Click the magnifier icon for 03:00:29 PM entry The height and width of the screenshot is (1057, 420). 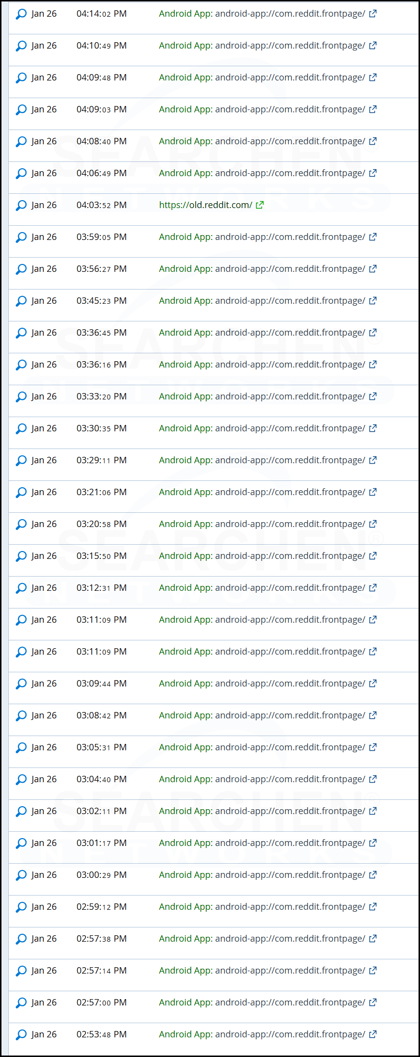coord(21,875)
